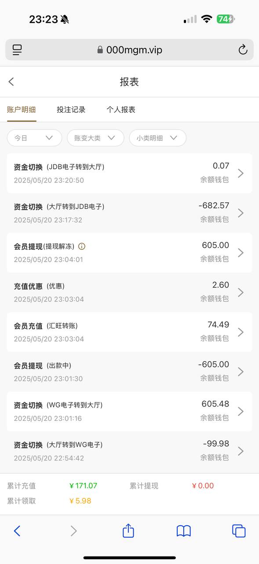
Task: Show open tabs via Safari tabs icon
Action: point(239,531)
